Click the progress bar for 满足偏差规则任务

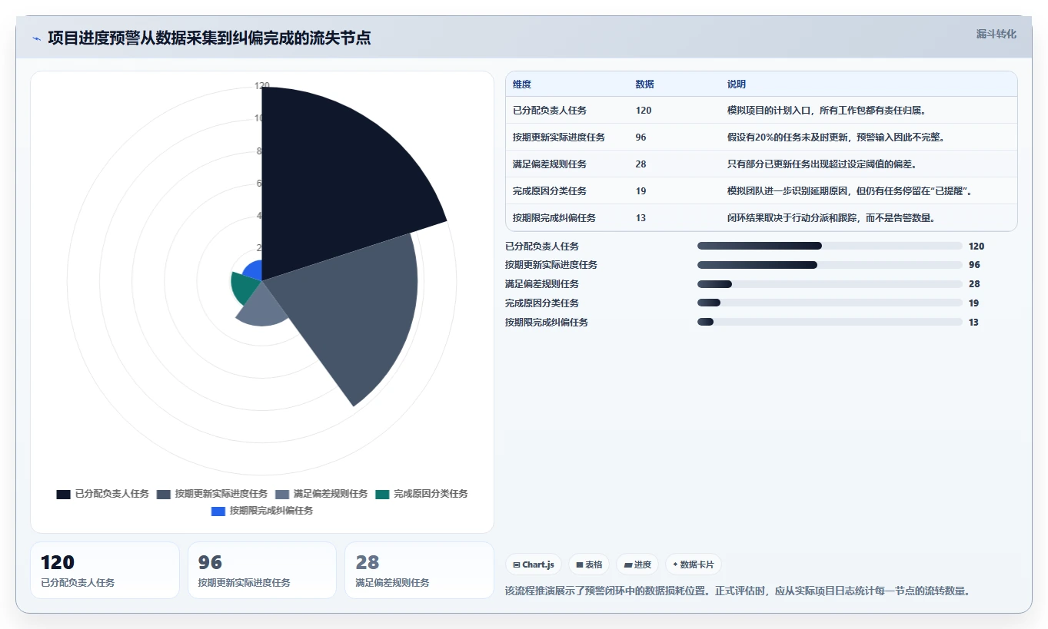coord(830,284)
